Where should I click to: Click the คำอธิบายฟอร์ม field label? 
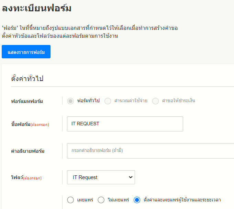point(28,151)
